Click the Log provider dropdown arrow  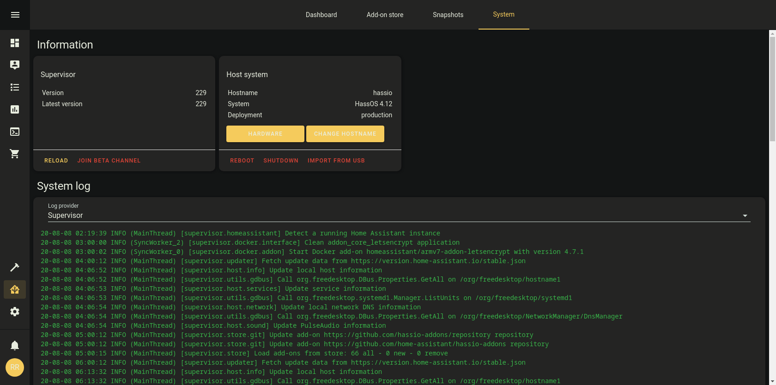(x=745, y=216)
